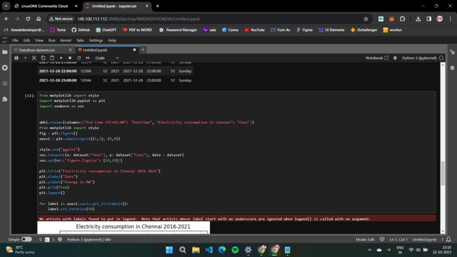Open the File menu

pyautogui.click(x=15, y=40)
